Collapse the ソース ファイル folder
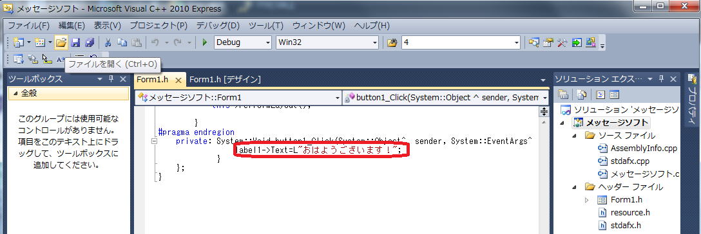Image resolution: width=701 pixels, height=234 pixels. click(x=574, y=136)
